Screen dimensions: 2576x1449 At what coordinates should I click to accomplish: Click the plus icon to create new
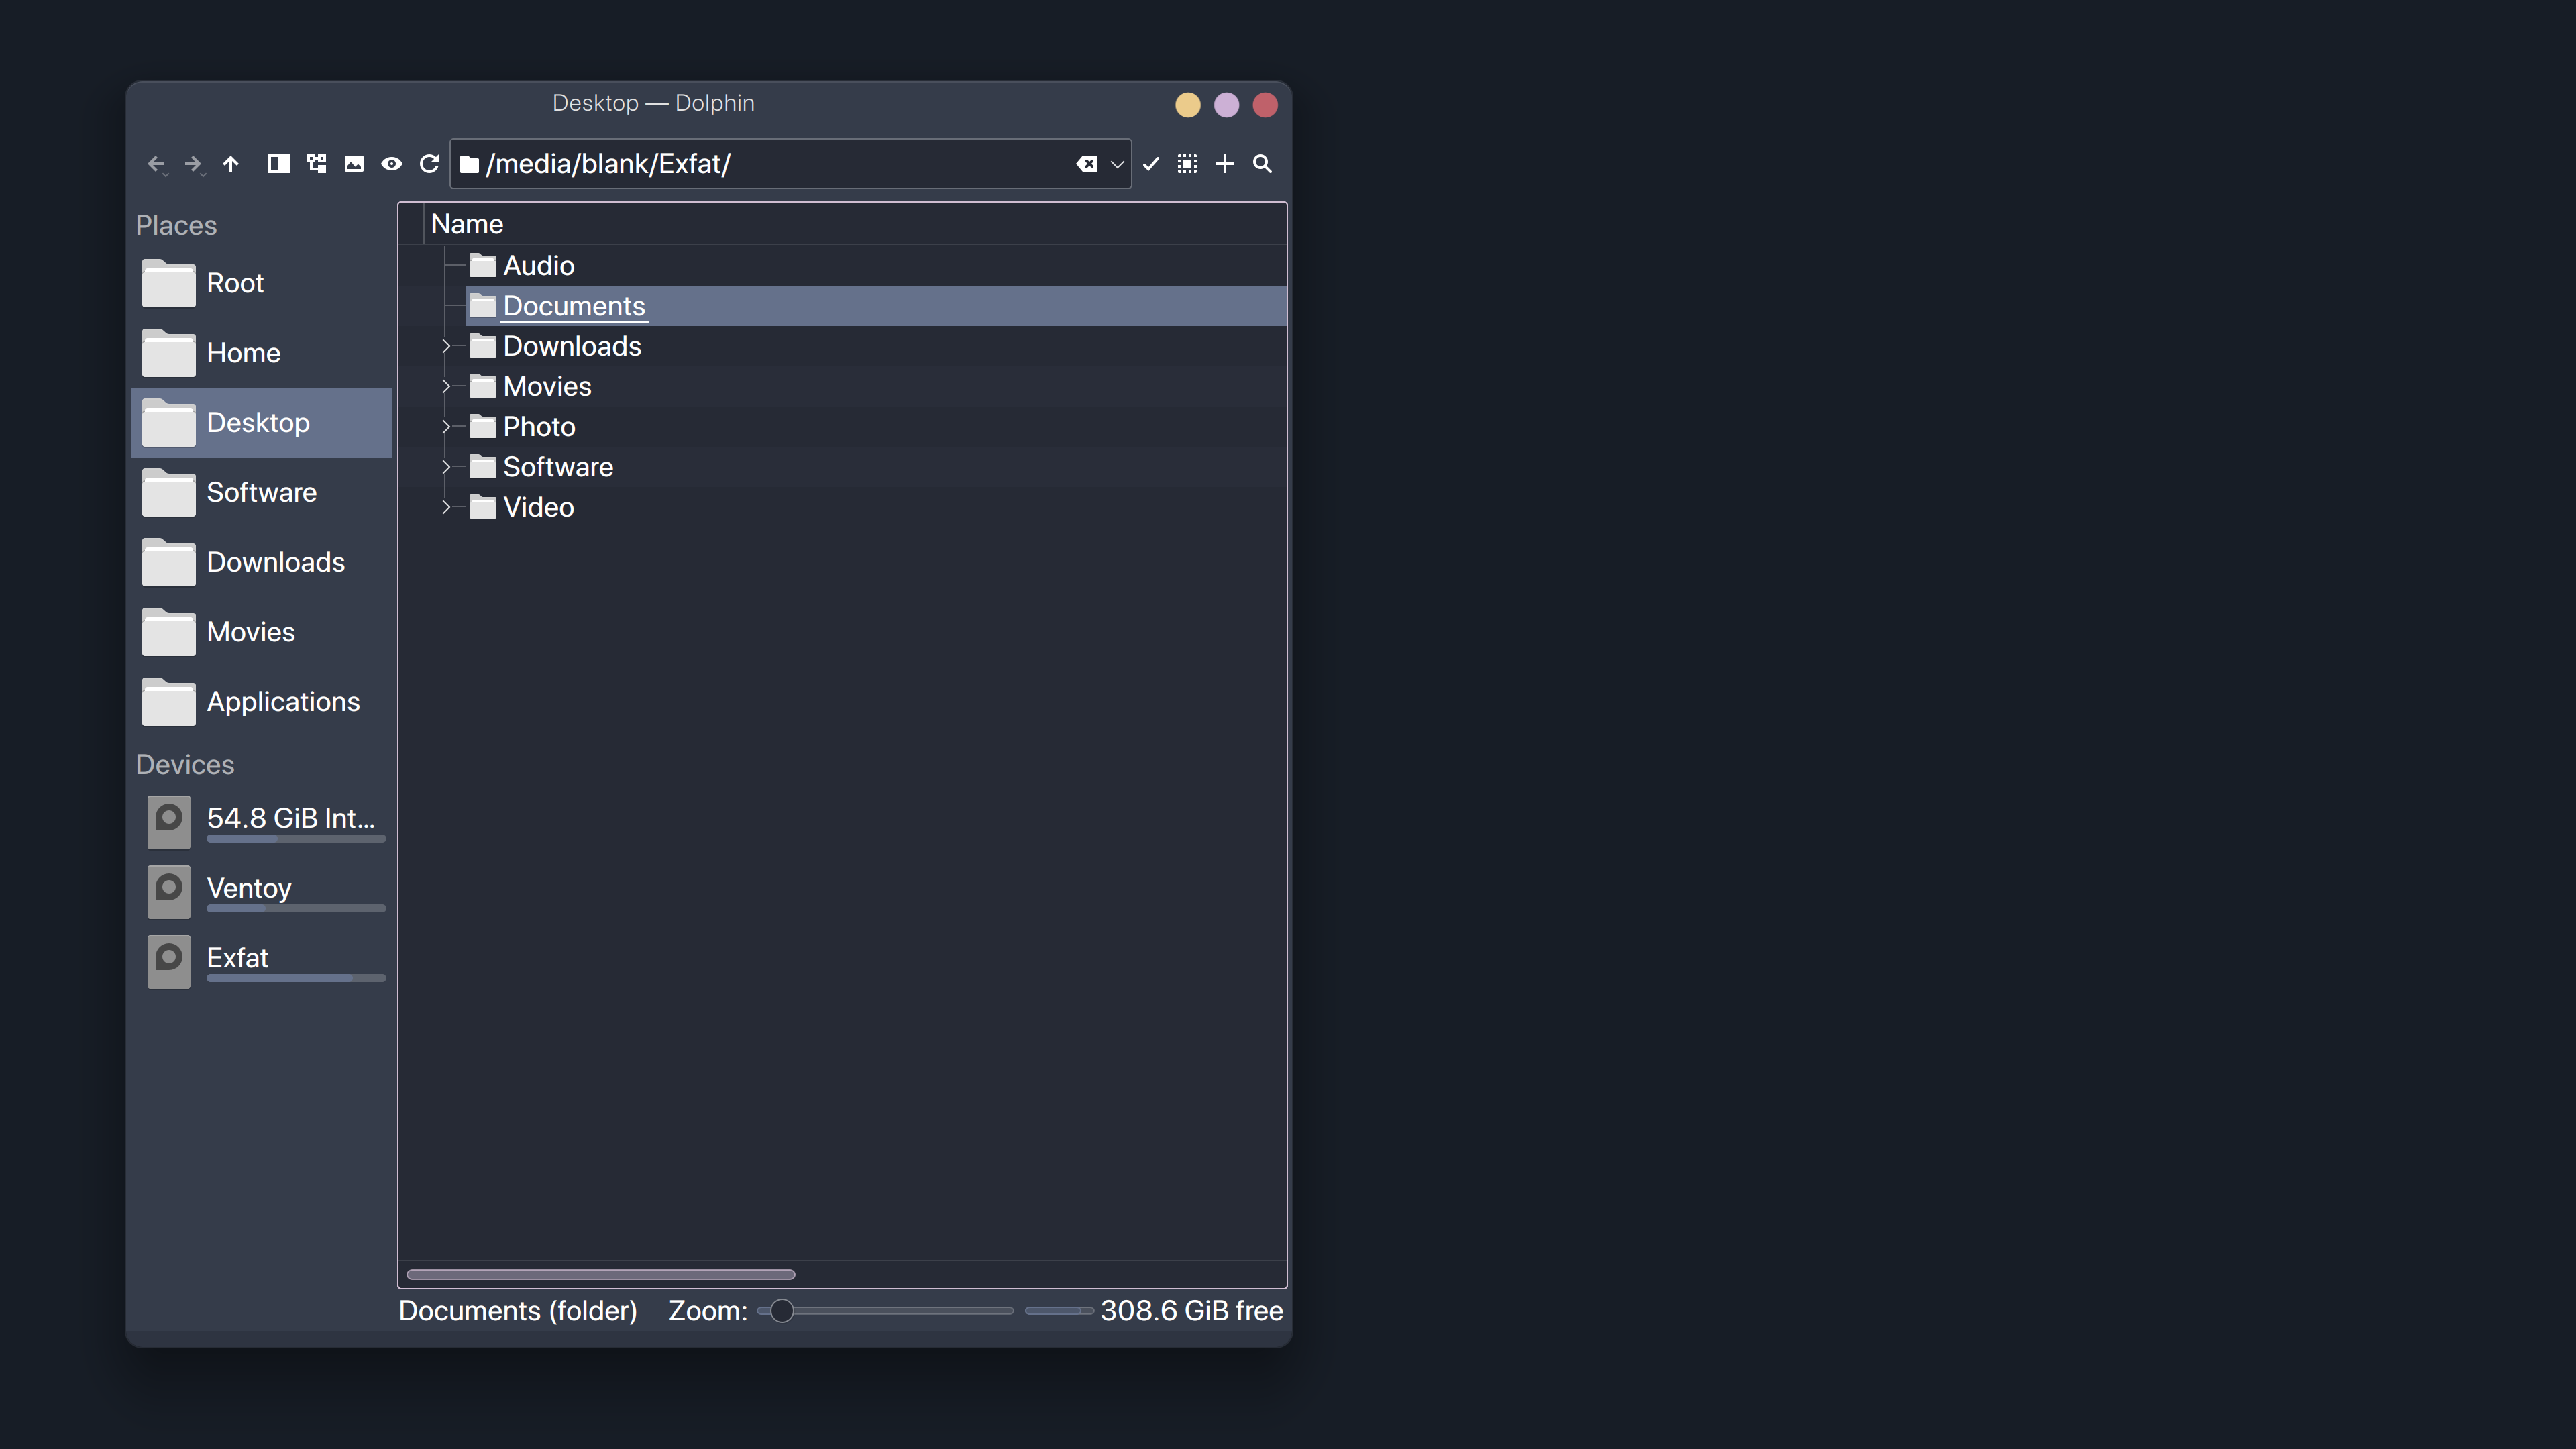(x=1225, y=164)
